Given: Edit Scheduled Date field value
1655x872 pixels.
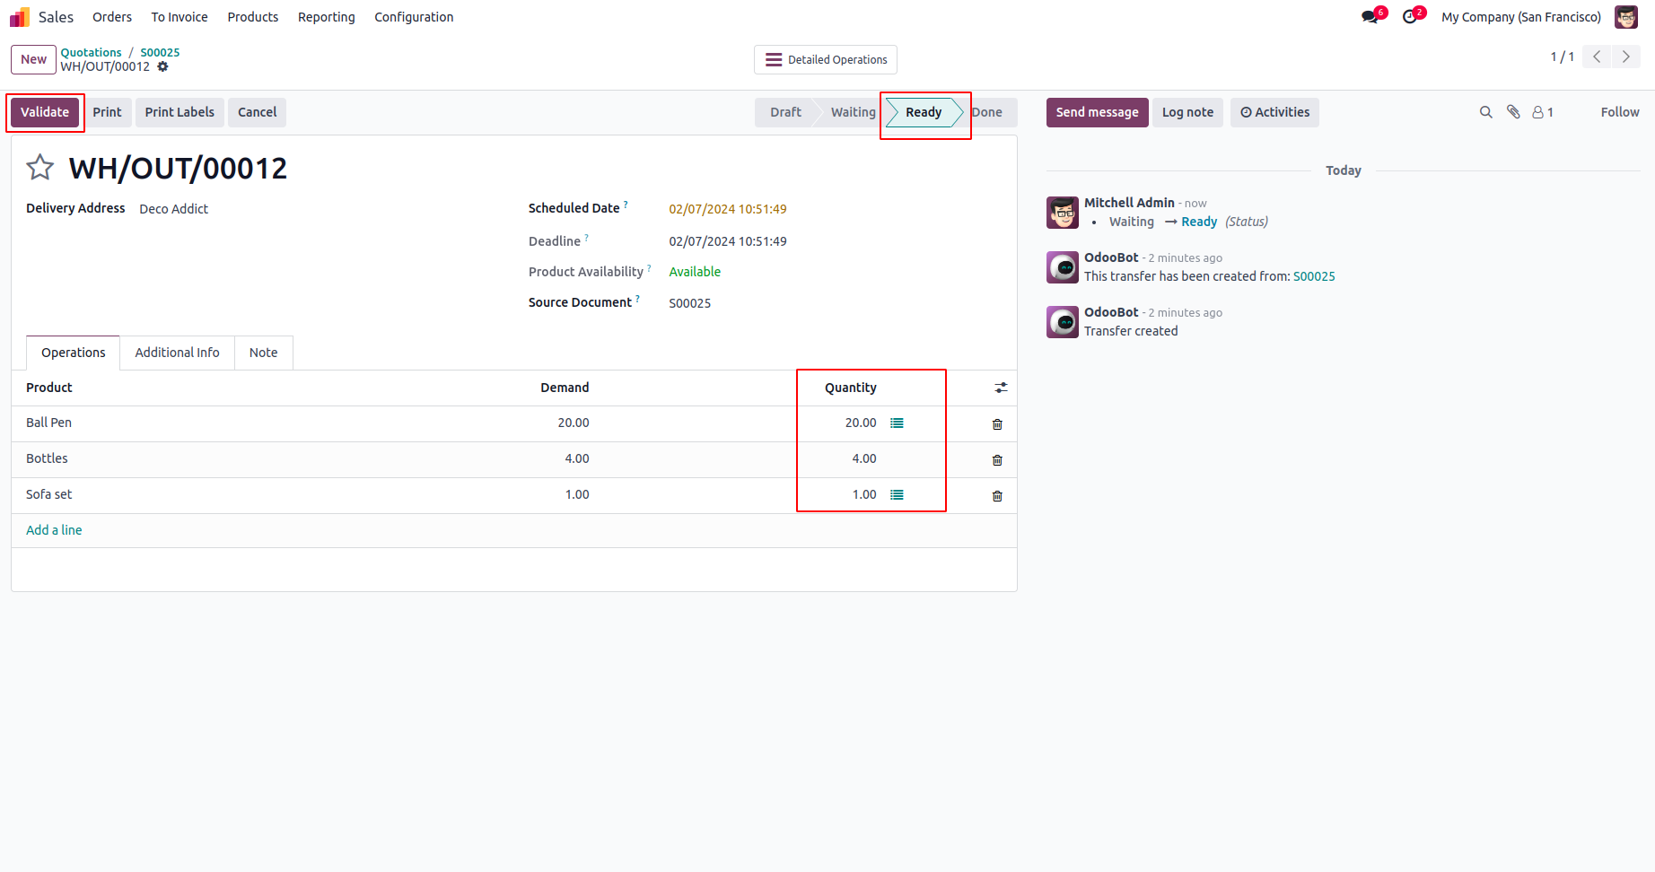Looking at the screenshot, I should click(x=728, y=209).
